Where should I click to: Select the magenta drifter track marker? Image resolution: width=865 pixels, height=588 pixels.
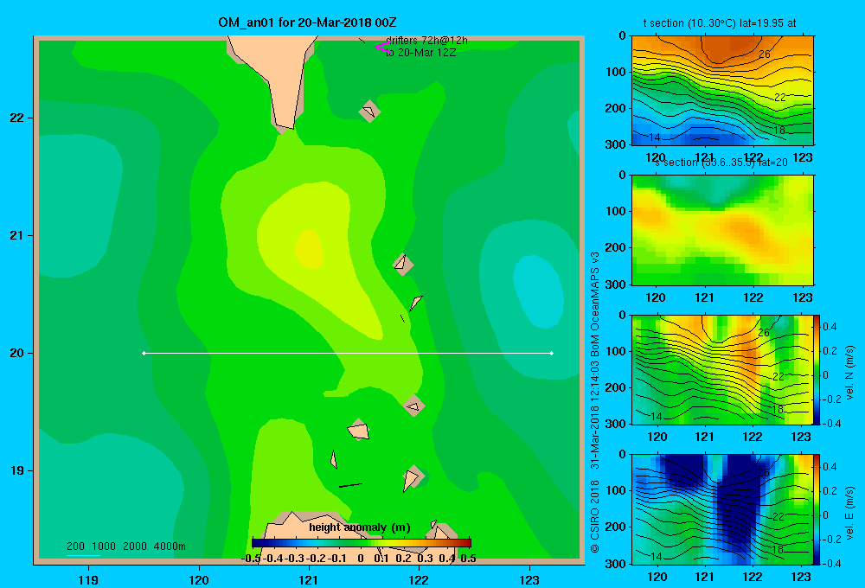(x=382, y=48)
